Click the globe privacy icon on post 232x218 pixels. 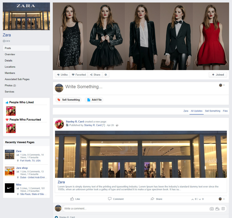click(117, 125)
